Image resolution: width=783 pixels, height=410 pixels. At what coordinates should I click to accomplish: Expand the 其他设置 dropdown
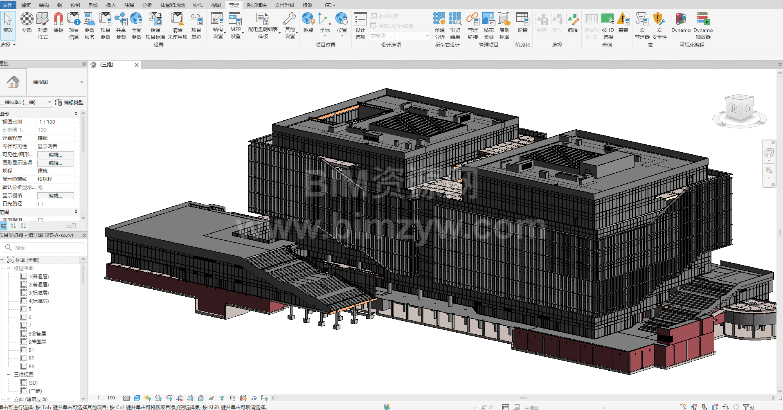(290, 25)
